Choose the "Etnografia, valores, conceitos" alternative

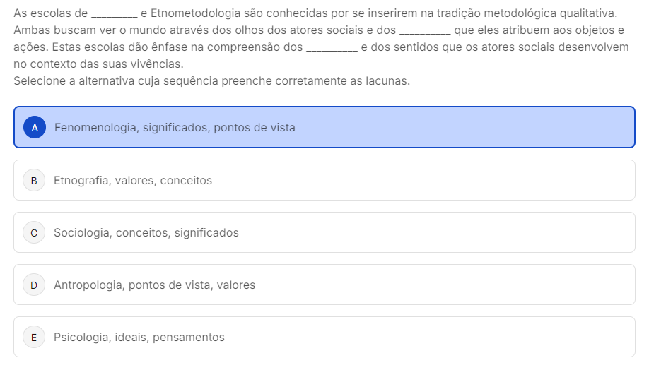133,180
